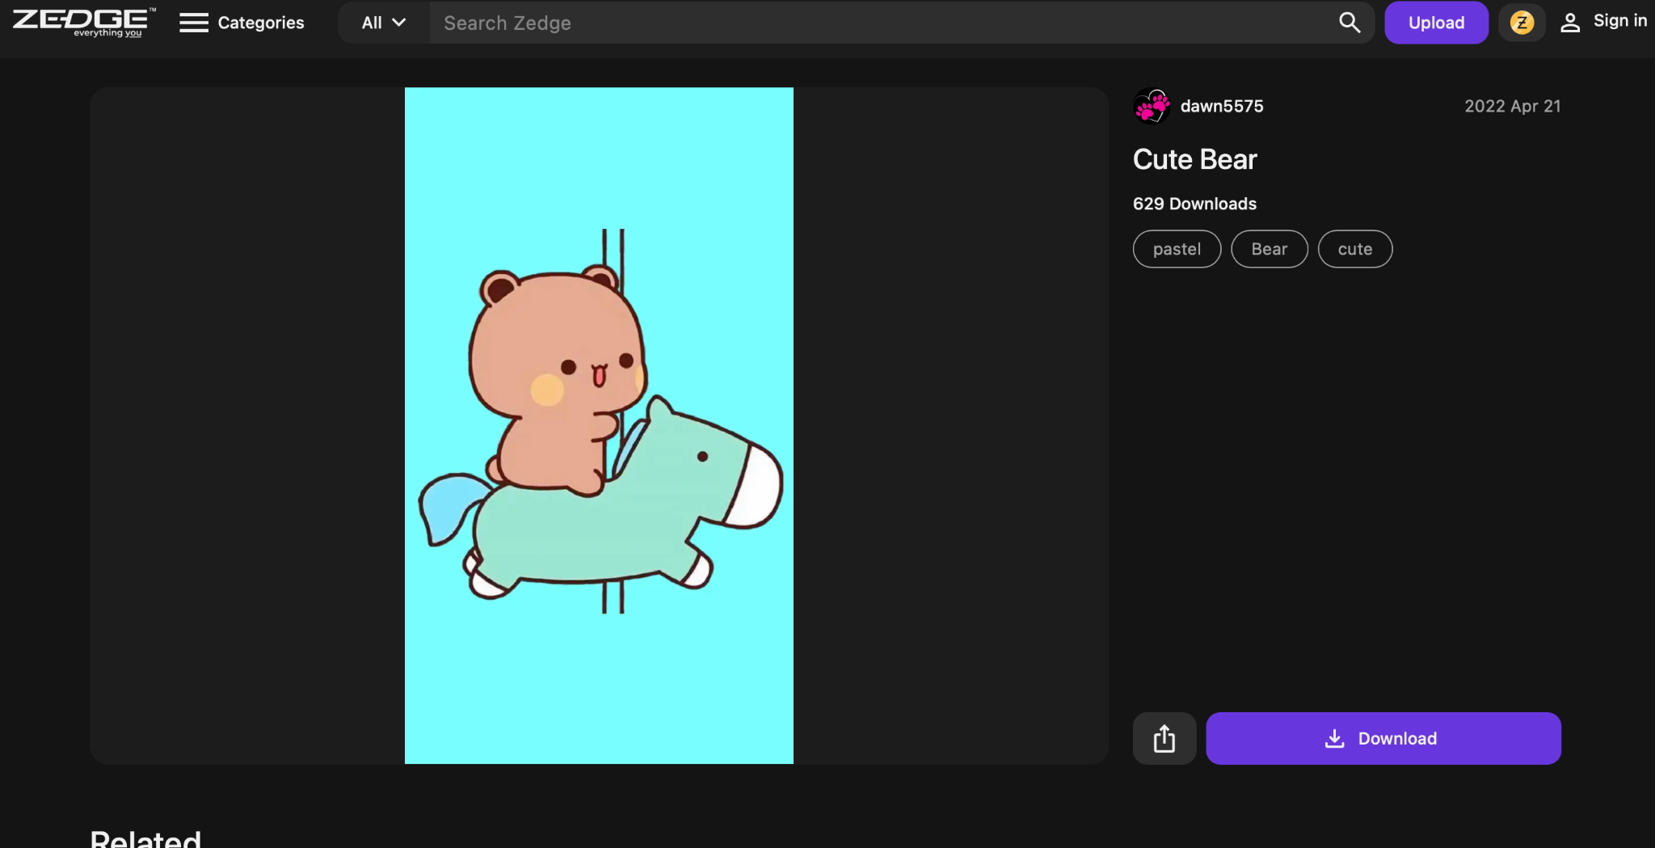Click the search magnifier icon
The image size is (1655, 848).
point(1350,23)
